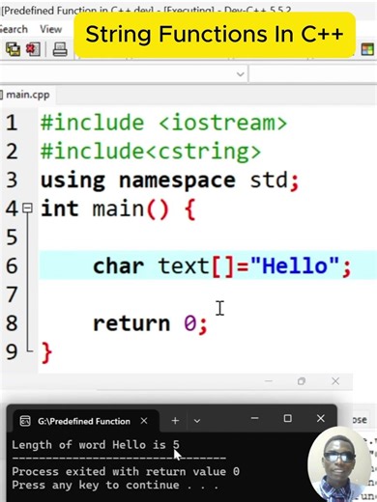Minimize the terminal window
The width and height of the screenshot is (377, 502).
[x=255, y=418]
